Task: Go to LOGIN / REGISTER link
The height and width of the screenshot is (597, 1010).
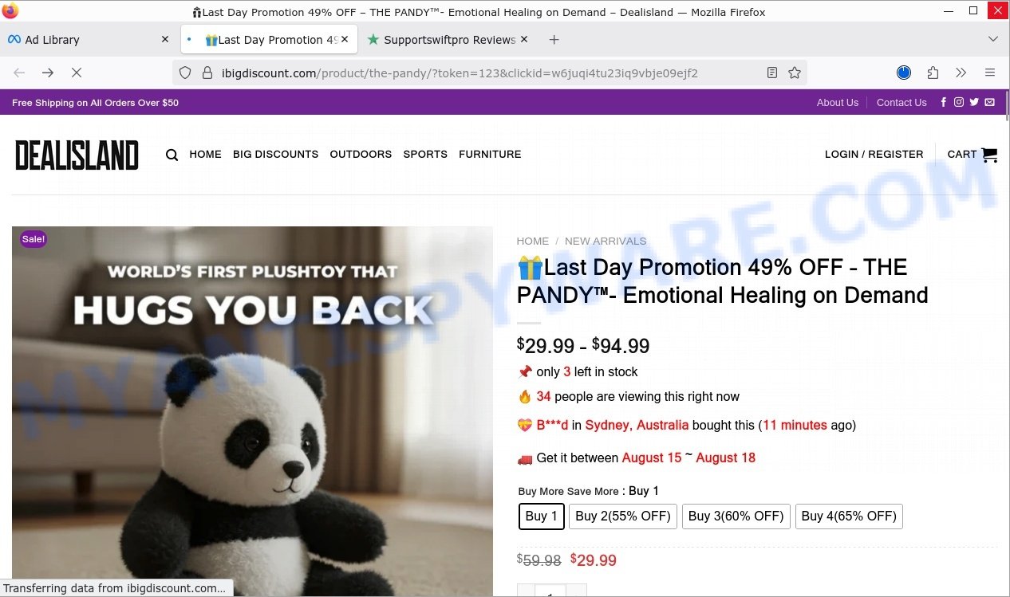Action: tap(874, 155)
